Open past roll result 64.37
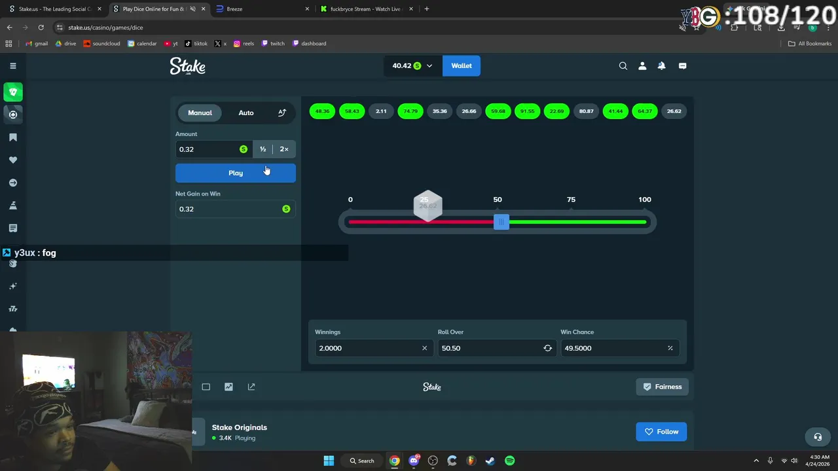This screenshot has width=838, height=471. (645, 111)
